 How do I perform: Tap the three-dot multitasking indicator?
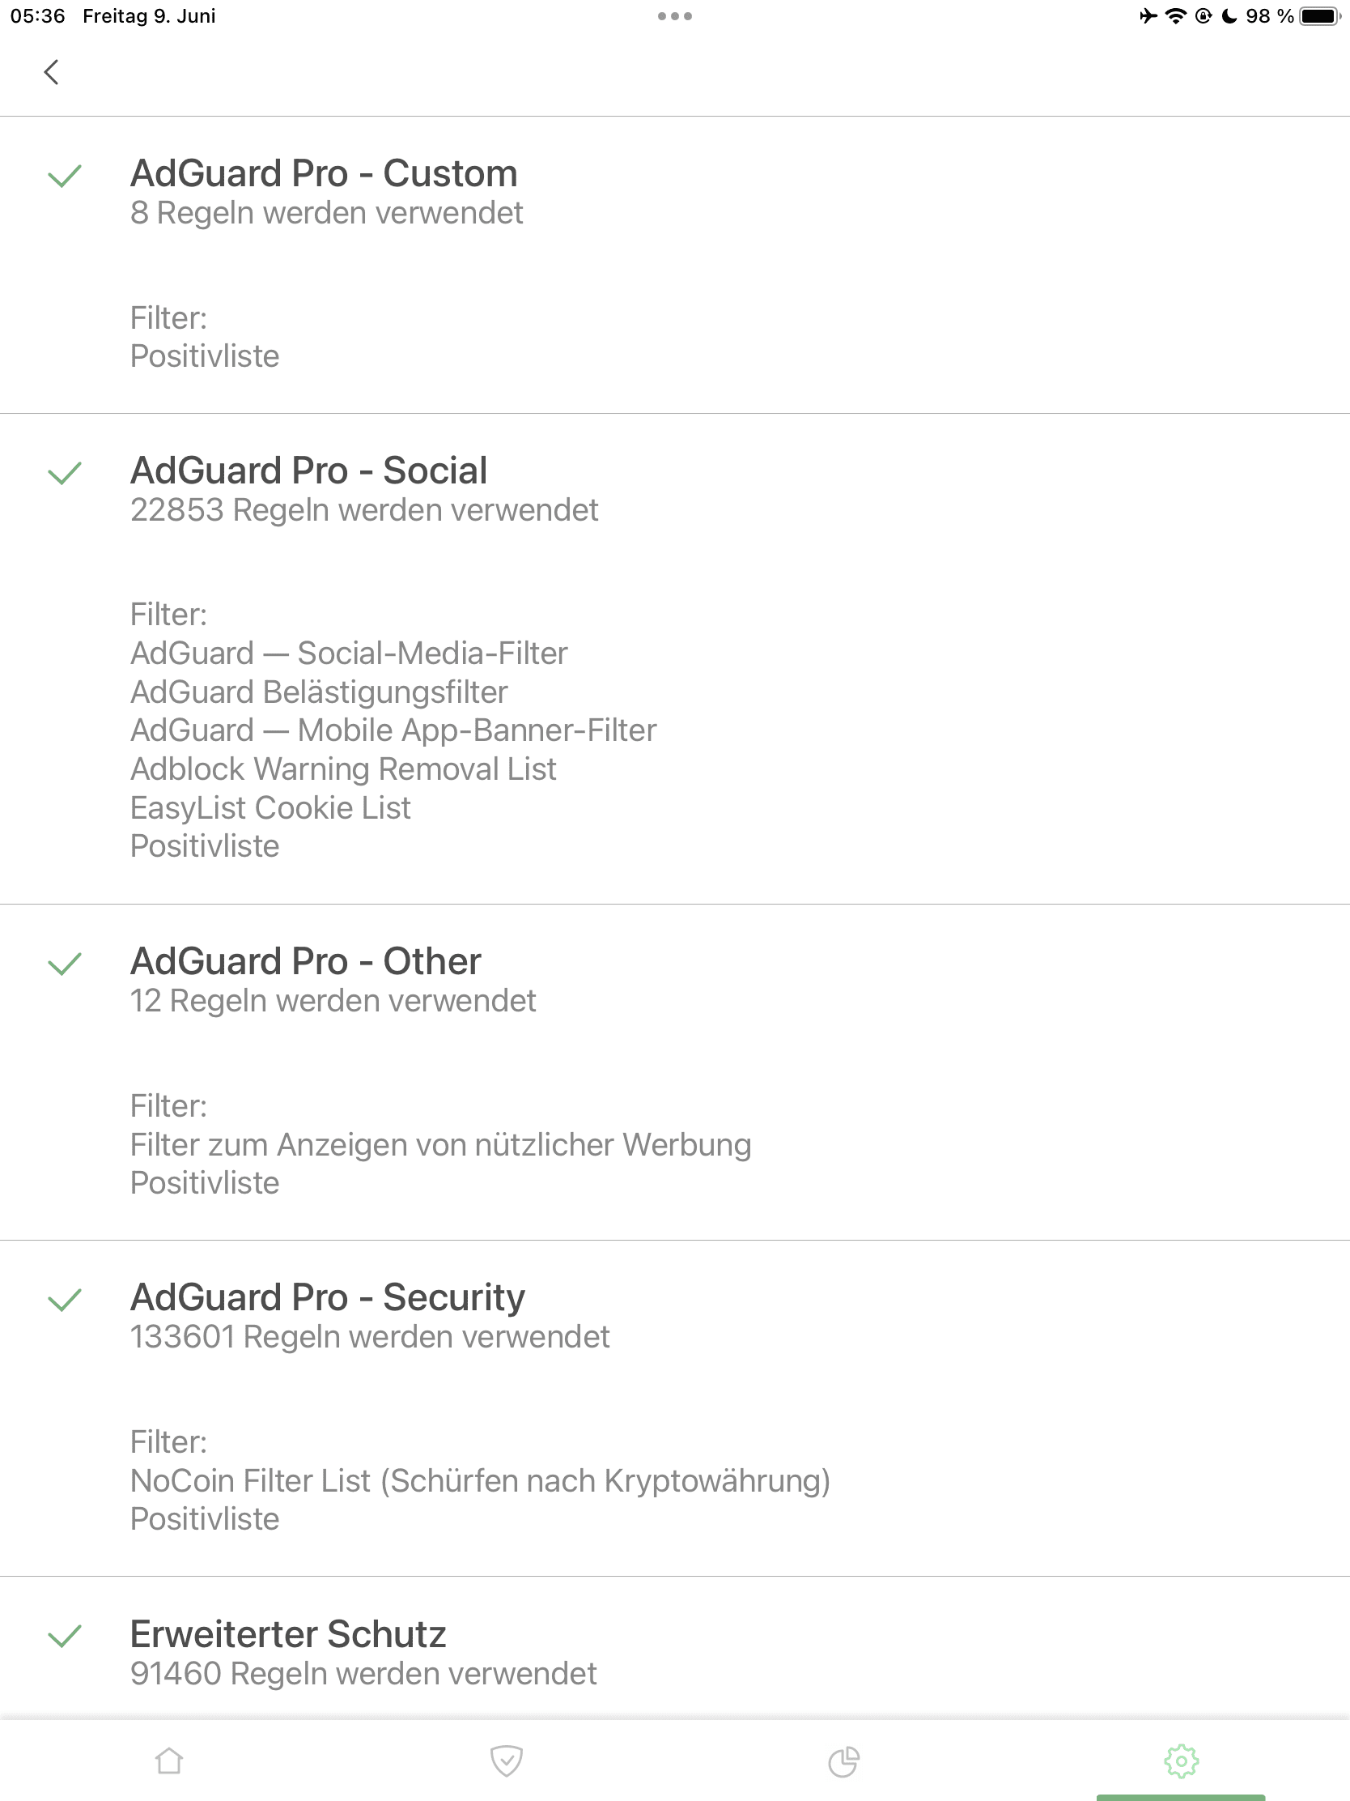pyautogui.click(x=674, y=16)
